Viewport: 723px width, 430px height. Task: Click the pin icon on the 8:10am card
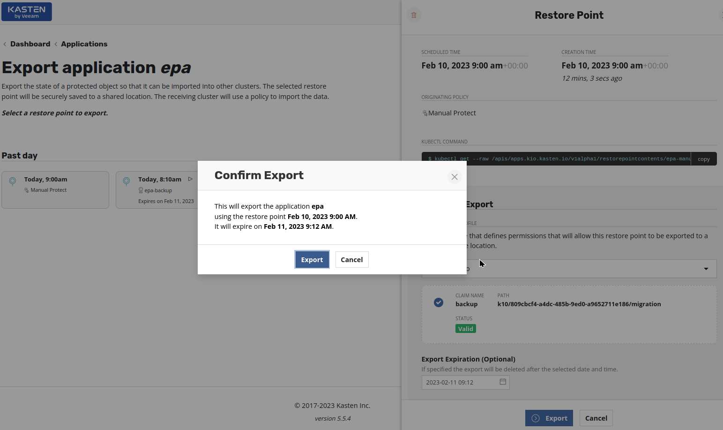(127, 181)
